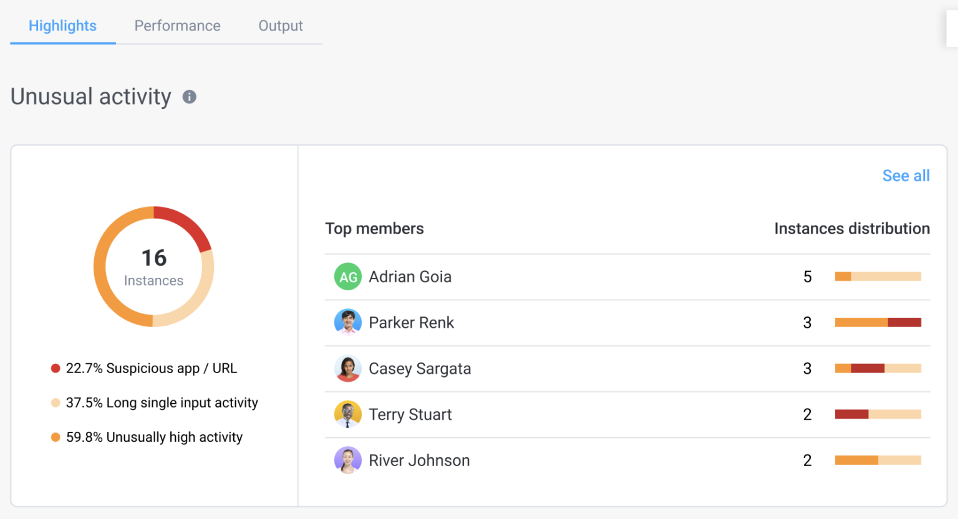Open River Johnson's avatar image
The height and width of the screenshot is (519, 958).
(x=348, y=460)
